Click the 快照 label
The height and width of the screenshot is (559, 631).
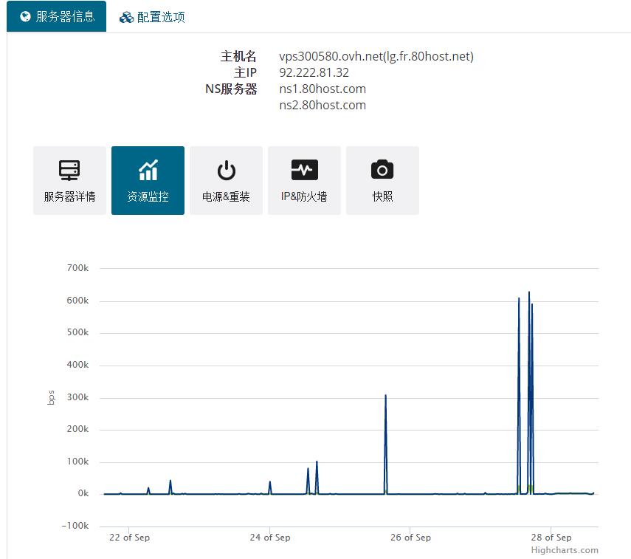(x=382, y=196)
